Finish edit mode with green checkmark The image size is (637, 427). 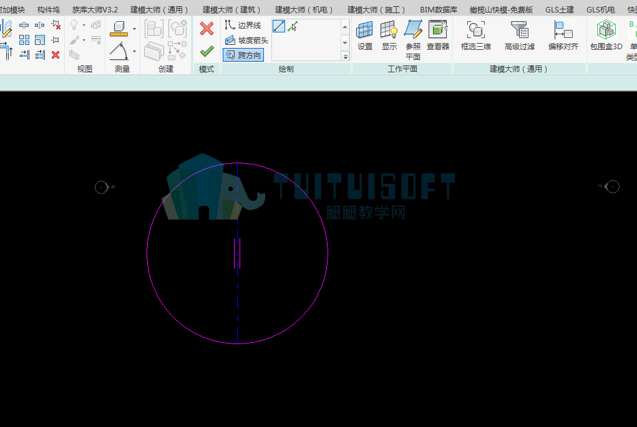[x=207, y=51]
